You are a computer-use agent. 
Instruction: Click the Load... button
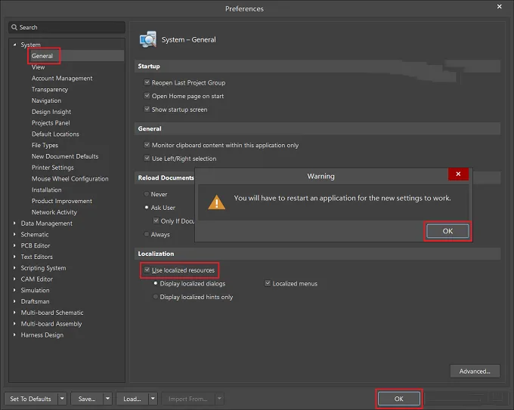(x=132, y=399)
